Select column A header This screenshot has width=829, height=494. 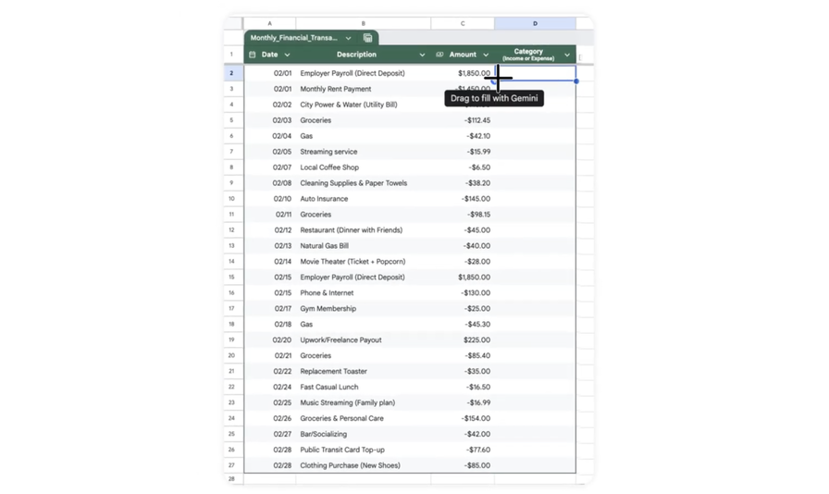(x=269, y=23)
